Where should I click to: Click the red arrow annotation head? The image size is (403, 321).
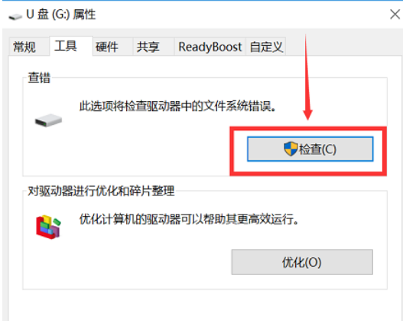[307, 114]
